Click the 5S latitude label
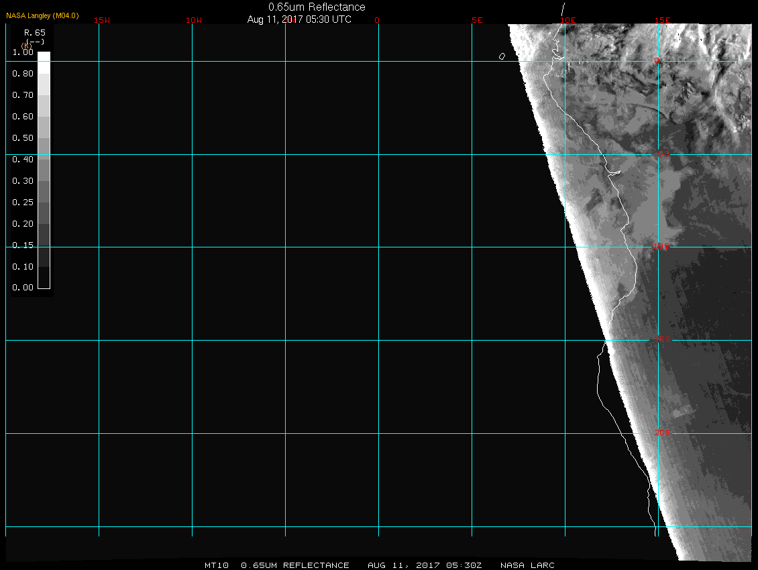The width and height of the screenshot is (758, 570). [x=662, y=154]
